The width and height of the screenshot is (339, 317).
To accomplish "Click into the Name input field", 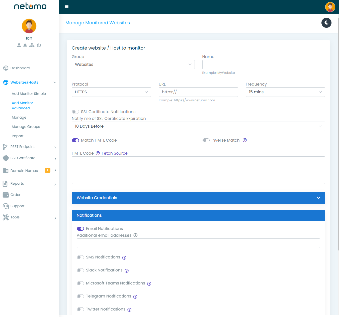I will 264,65.
